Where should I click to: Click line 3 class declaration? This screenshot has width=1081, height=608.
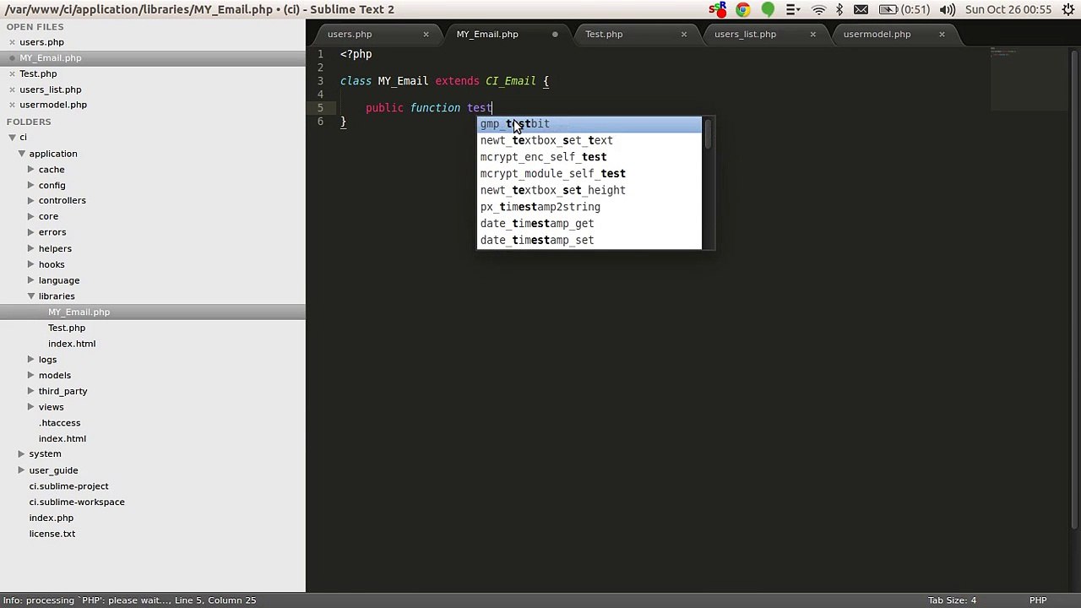(x=444, y=81)
